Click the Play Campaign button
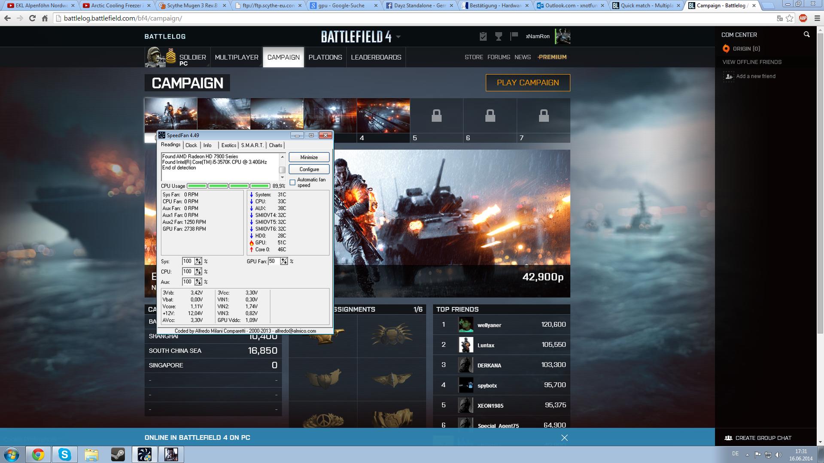 [528, 83]
